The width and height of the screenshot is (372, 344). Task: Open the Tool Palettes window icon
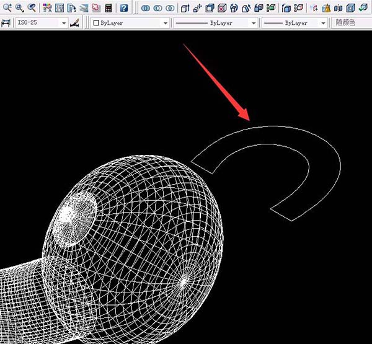click(x=71, y=8)
